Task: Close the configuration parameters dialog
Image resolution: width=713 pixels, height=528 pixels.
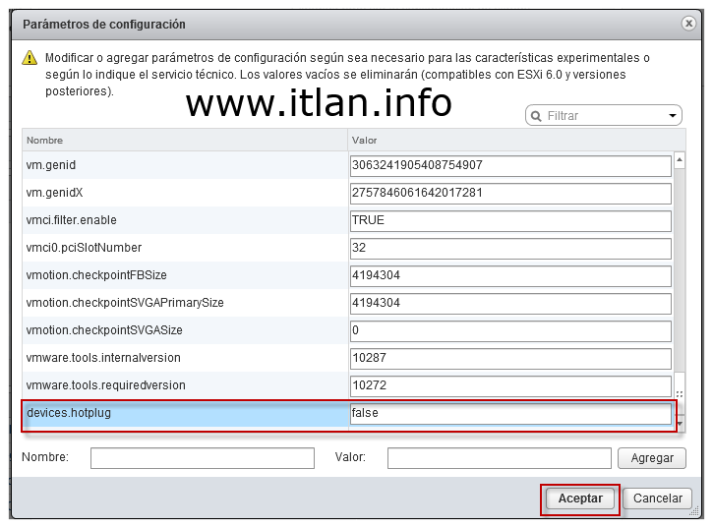Action: pos(689,24)
